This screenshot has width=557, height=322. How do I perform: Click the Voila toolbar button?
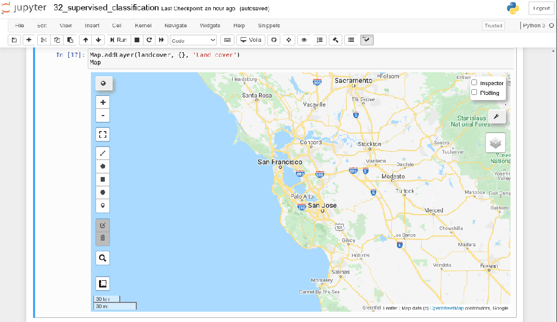250,40
